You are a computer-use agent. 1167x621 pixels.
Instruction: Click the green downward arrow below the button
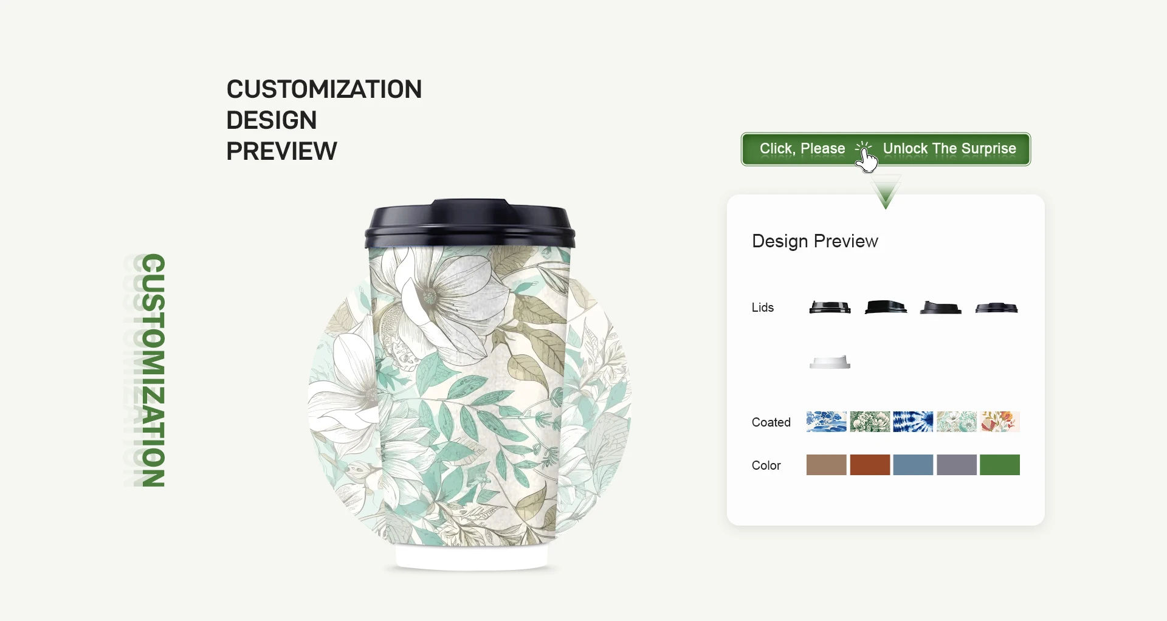[x=886, y=192]
